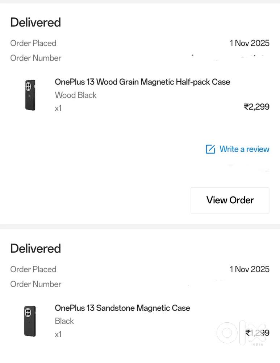Select the Order Number label of the first order
The image size is (280, 363).
36,58
